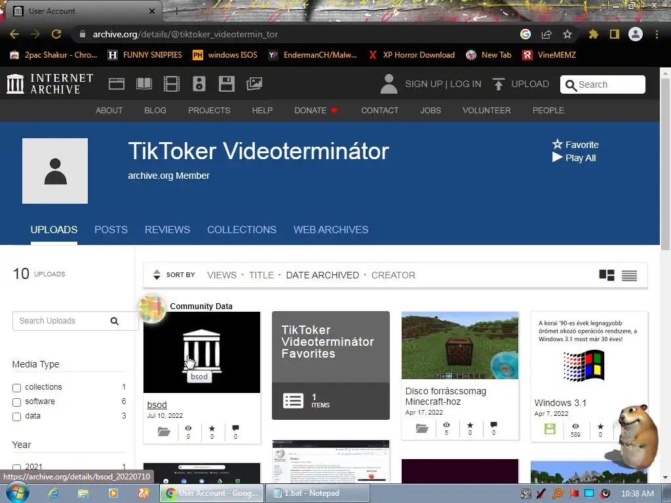This screenshot has height=503, width=671.
Task: Open the ABOUT menu item
Action: pyautogui.click(x=109, y=110)
